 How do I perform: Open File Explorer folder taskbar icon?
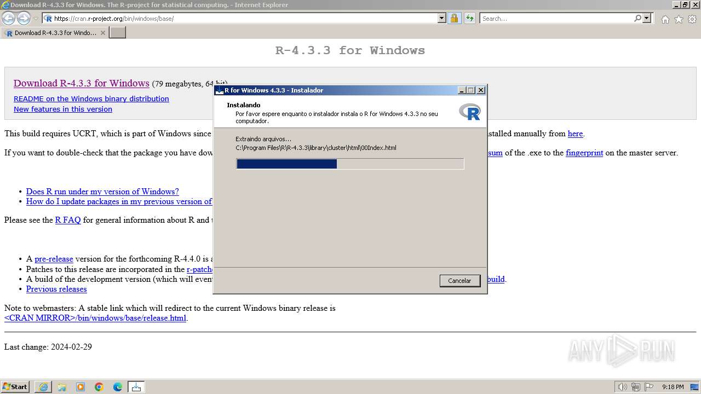(x=62, y=387)
